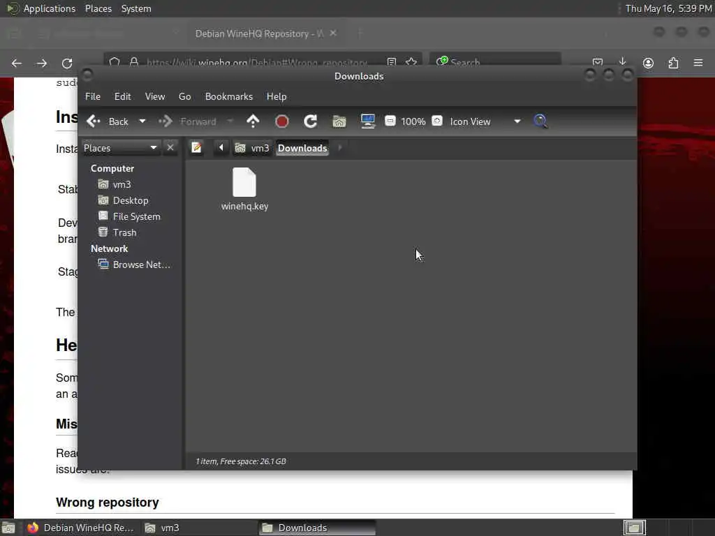Open the home folder from the toolbar

point(339,121)
